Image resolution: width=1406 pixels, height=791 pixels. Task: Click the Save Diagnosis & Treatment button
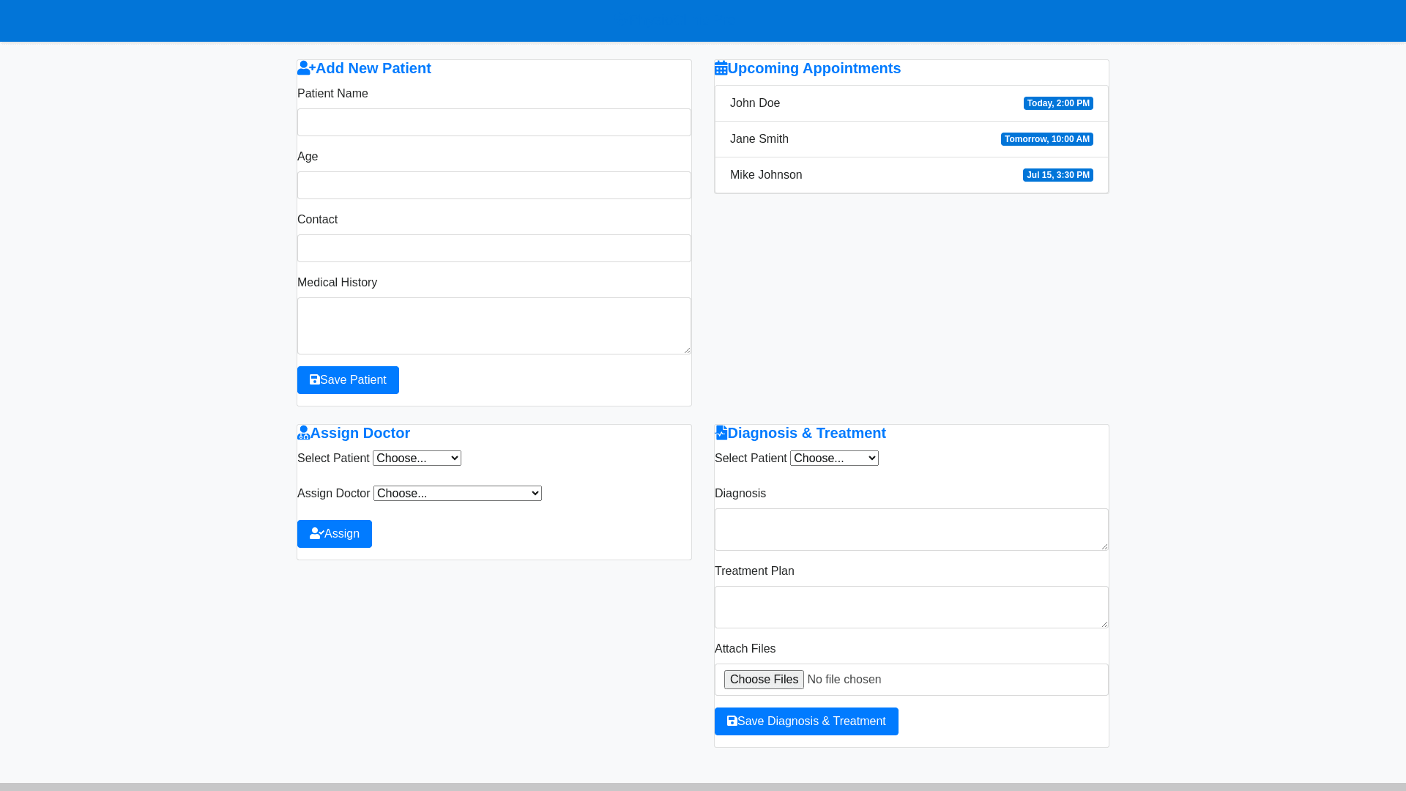(806, 721)
